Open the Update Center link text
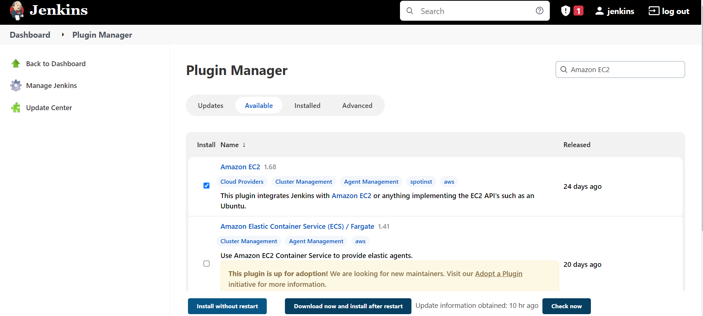Viewport: 703px width, 316px height. coord(49,108)
